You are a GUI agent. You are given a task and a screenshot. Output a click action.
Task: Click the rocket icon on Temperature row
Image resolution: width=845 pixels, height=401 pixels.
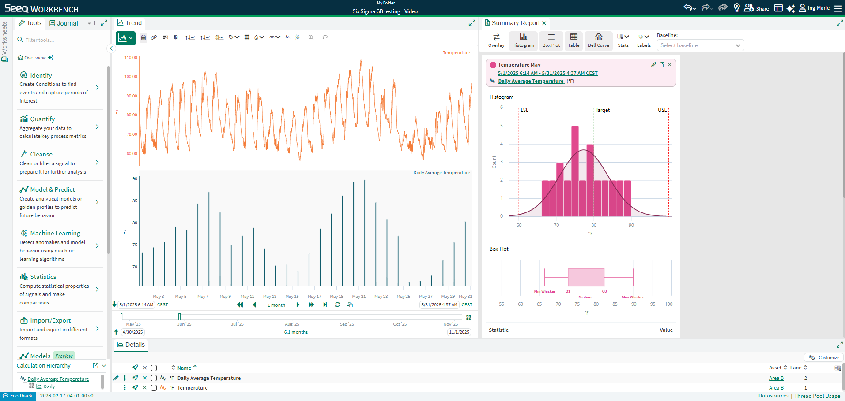coord(136,388)
